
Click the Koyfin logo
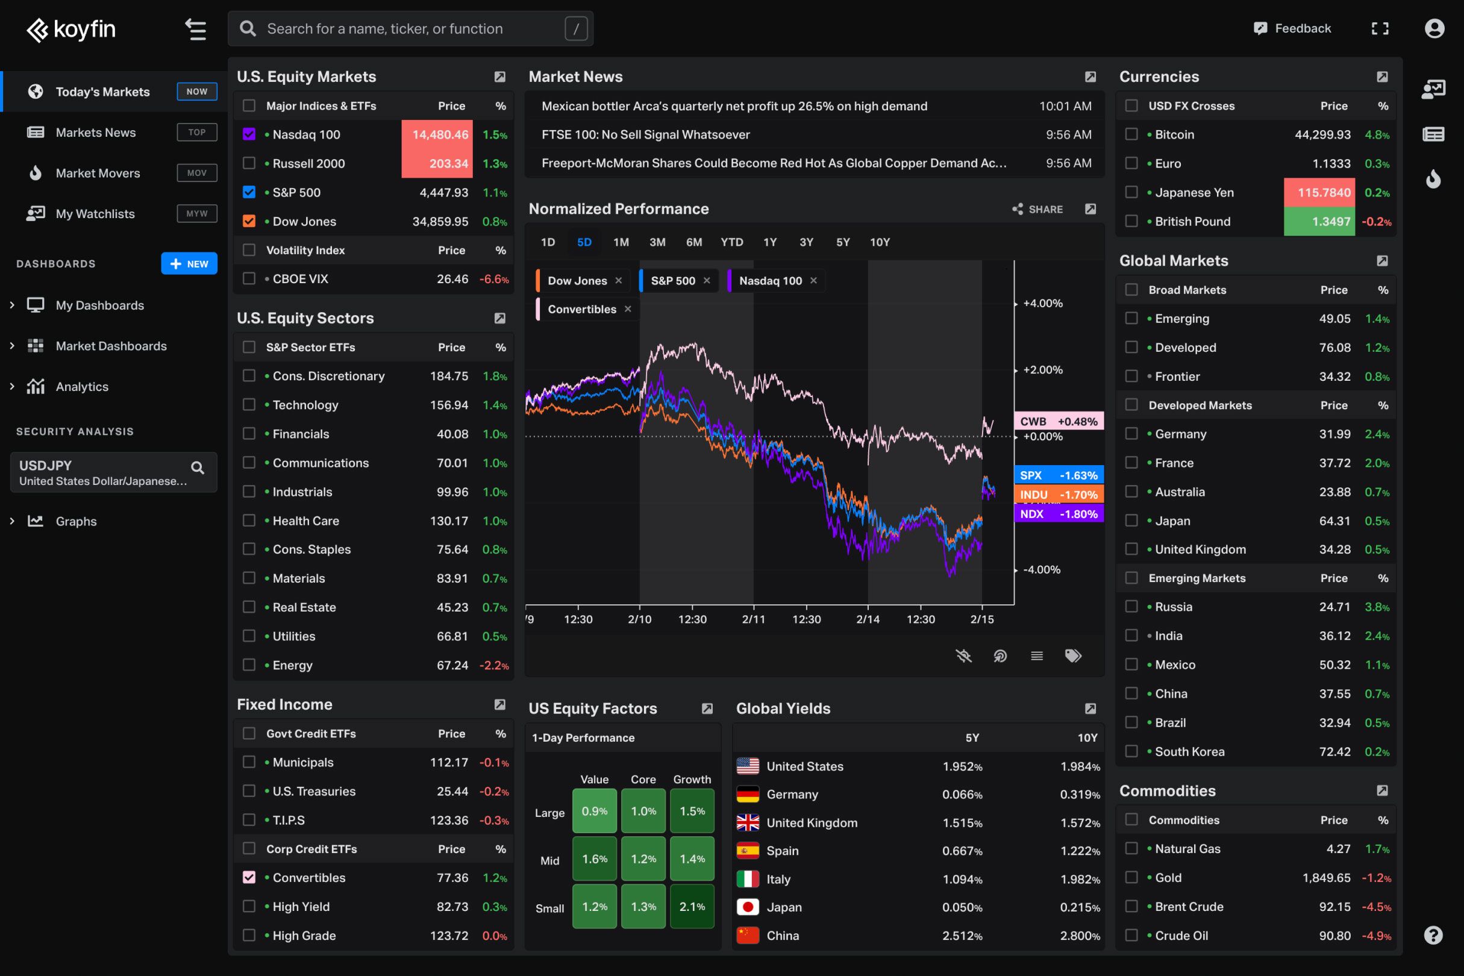pyautogui.click(x=70, y=29)
